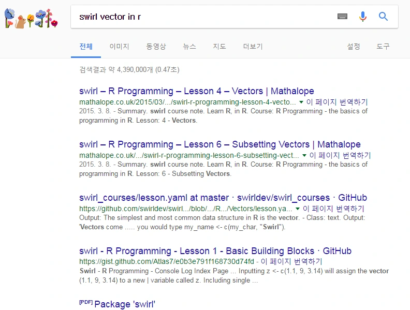Switch to the 동영상 (Videos) tab
Viewport: 410px width, 310px height.
pos(156,47)
